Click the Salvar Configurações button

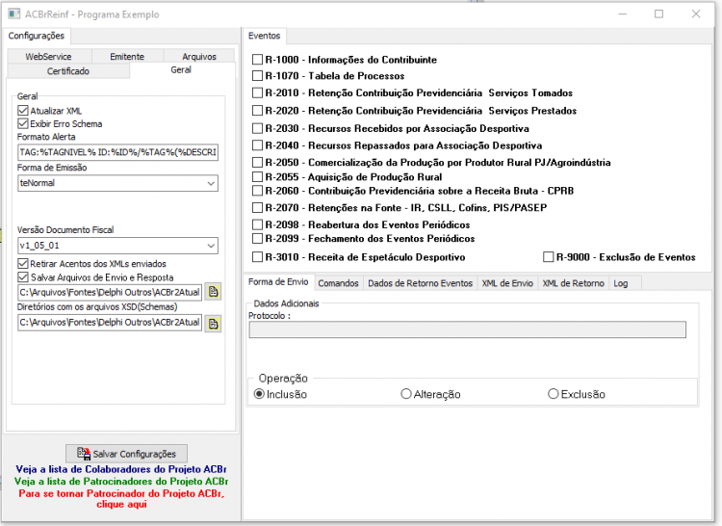(127, 454)
